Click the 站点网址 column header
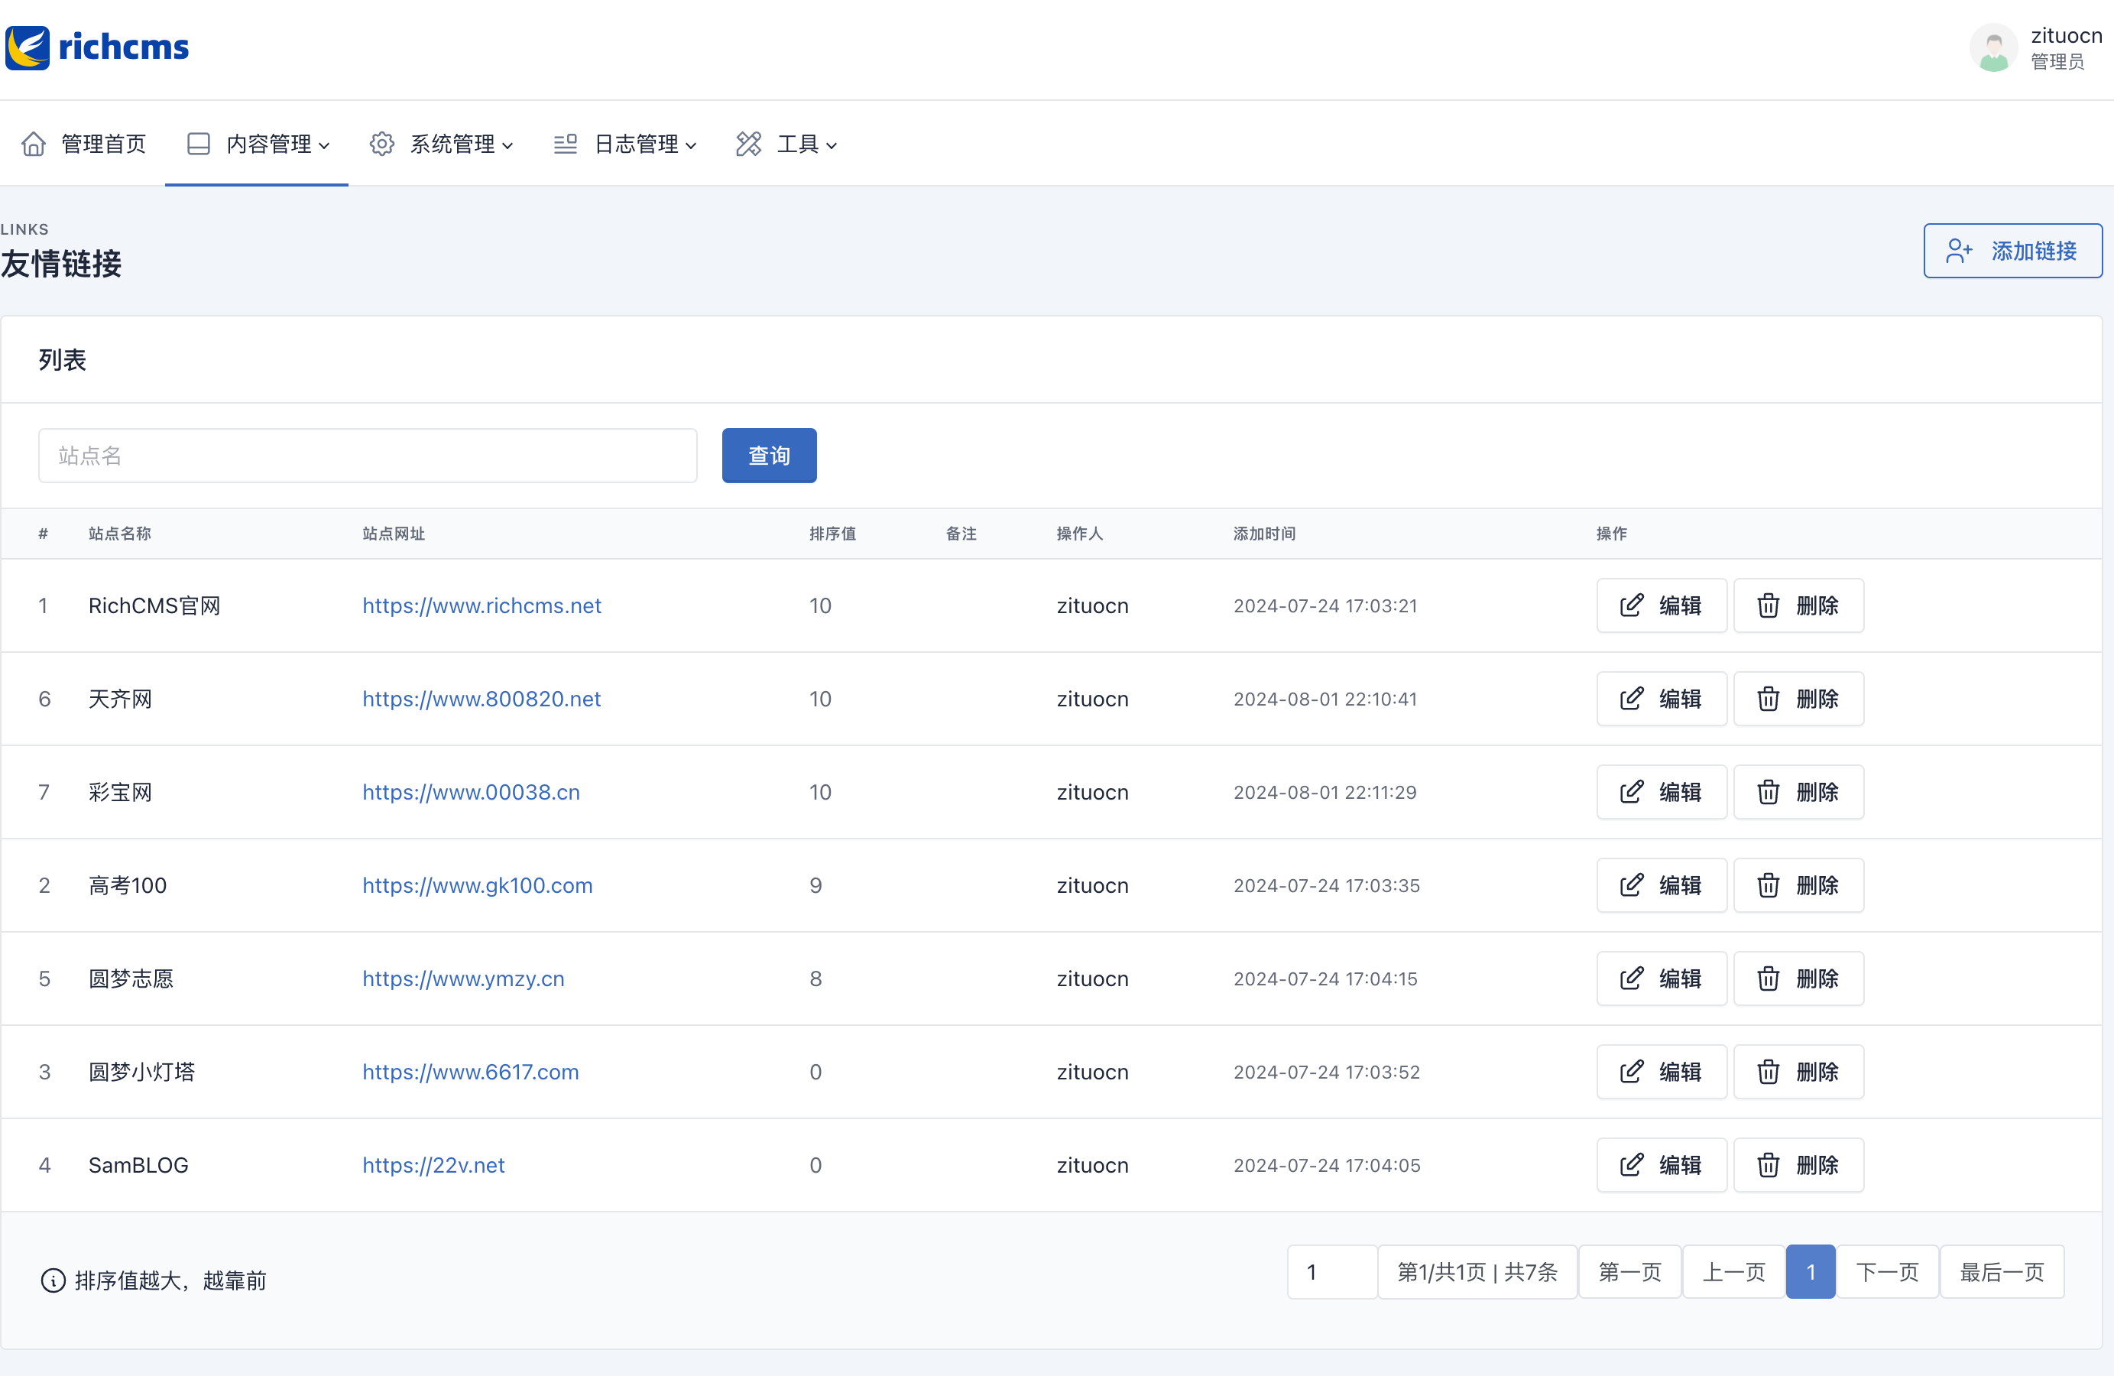The width and height of the screenshot is (2114, 1376). click(x=394, y=534)
